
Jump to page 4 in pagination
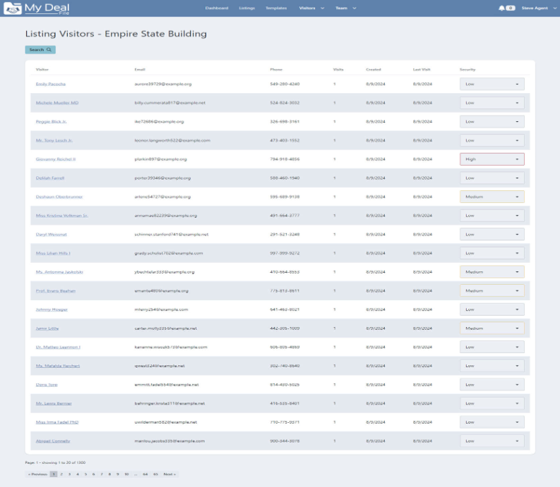[78, 474]
